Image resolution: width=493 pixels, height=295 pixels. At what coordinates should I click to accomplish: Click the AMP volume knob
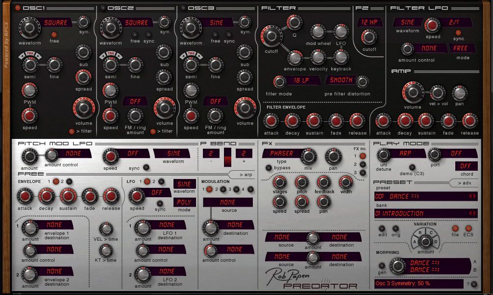pos(413,92)
